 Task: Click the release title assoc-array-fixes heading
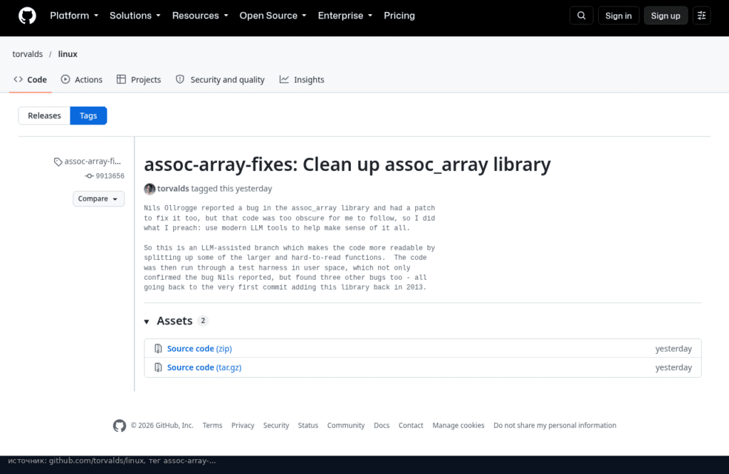coord(347,164)
